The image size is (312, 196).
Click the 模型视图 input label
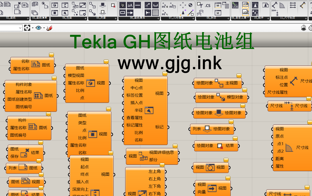point(76,75)
